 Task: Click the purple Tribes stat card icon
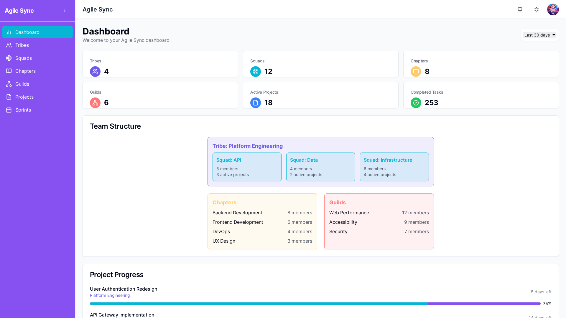[95, 72]
